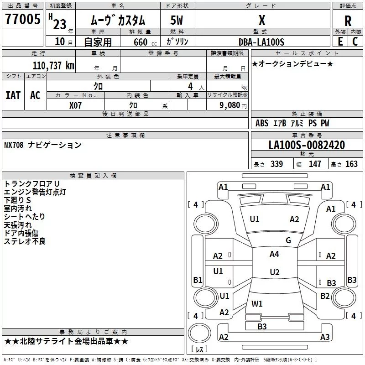Screen dimensions: 365x365
Task: Click the door shape value 5W
Action: pos(177,20)
